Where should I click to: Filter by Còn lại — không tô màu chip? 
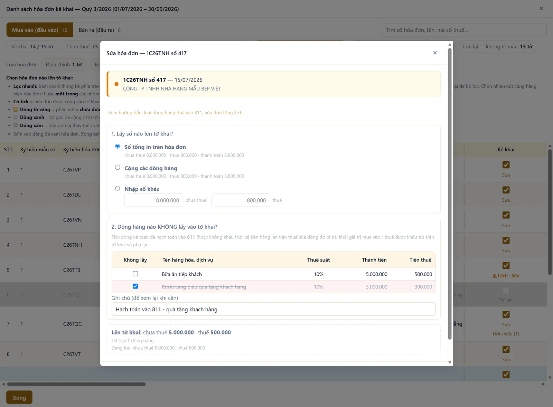497,47
